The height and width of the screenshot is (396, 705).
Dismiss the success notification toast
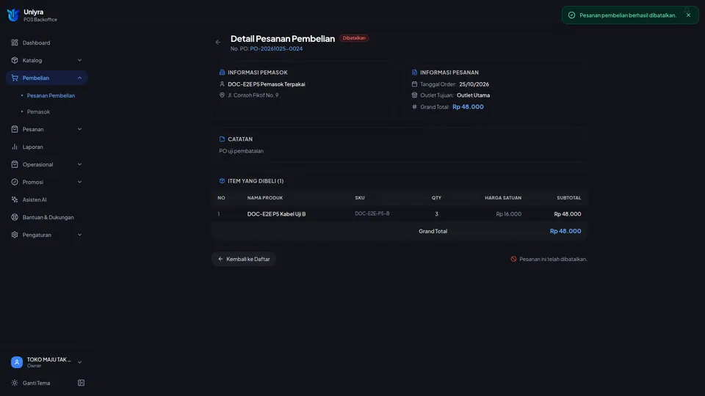688,15
